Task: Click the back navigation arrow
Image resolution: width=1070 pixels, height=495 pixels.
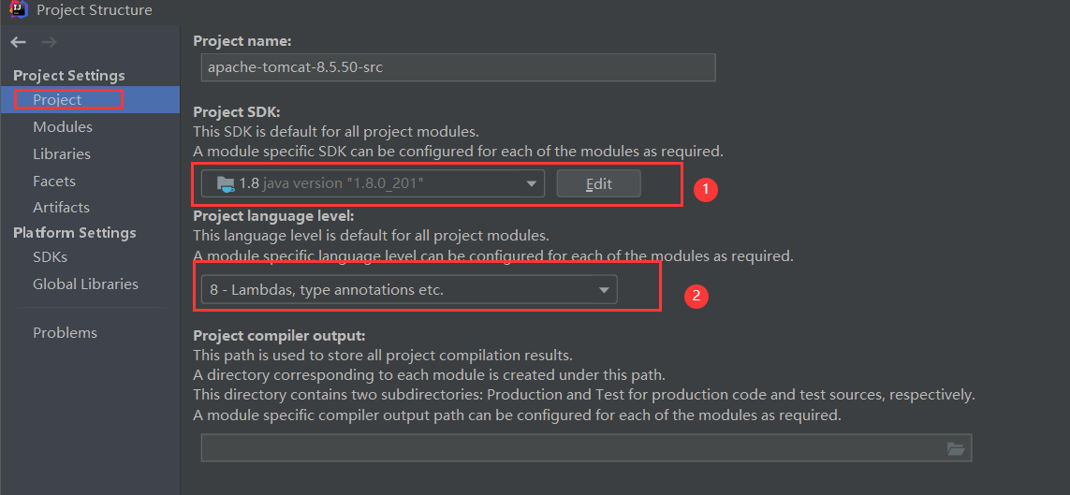Action: coord(19,42)
